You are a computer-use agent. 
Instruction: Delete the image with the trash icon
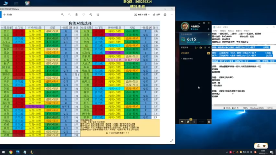(x=76, y=14)
